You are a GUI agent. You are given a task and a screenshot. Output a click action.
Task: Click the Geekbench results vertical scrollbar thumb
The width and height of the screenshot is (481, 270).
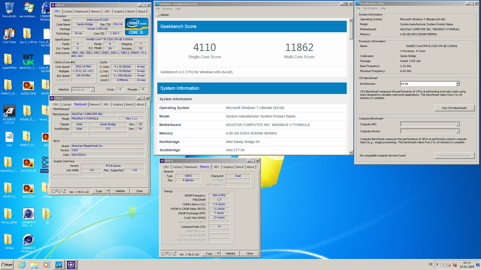pyautogui.click(x=351, y=30)
